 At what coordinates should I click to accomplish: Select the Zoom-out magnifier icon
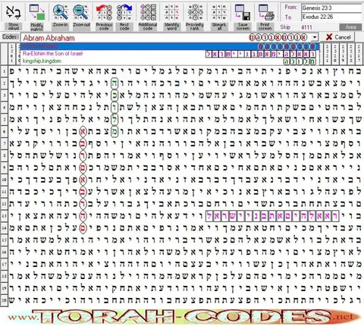[81, 12]
